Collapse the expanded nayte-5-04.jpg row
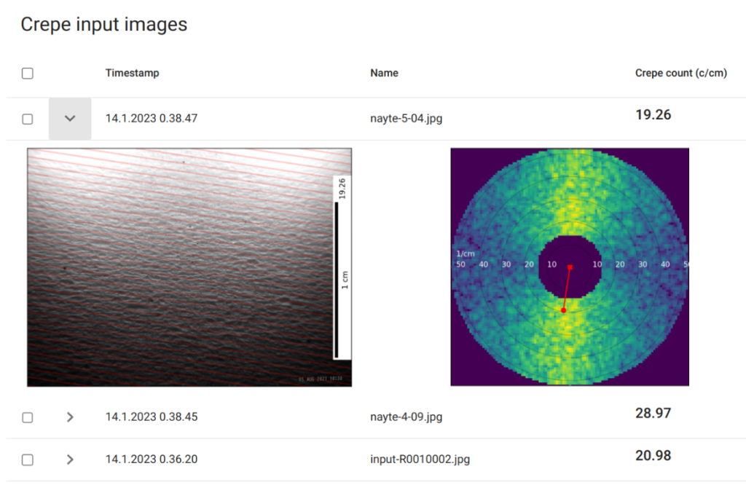This screenshot has height=493, width=746. 70,119
